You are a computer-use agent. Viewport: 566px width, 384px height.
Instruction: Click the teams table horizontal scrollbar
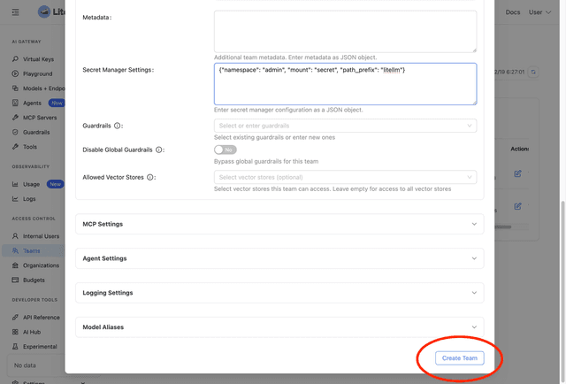pyautogui.click(x=502, y=227)
